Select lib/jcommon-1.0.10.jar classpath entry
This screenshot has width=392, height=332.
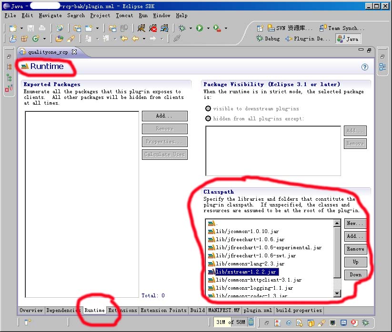point(243,232)
